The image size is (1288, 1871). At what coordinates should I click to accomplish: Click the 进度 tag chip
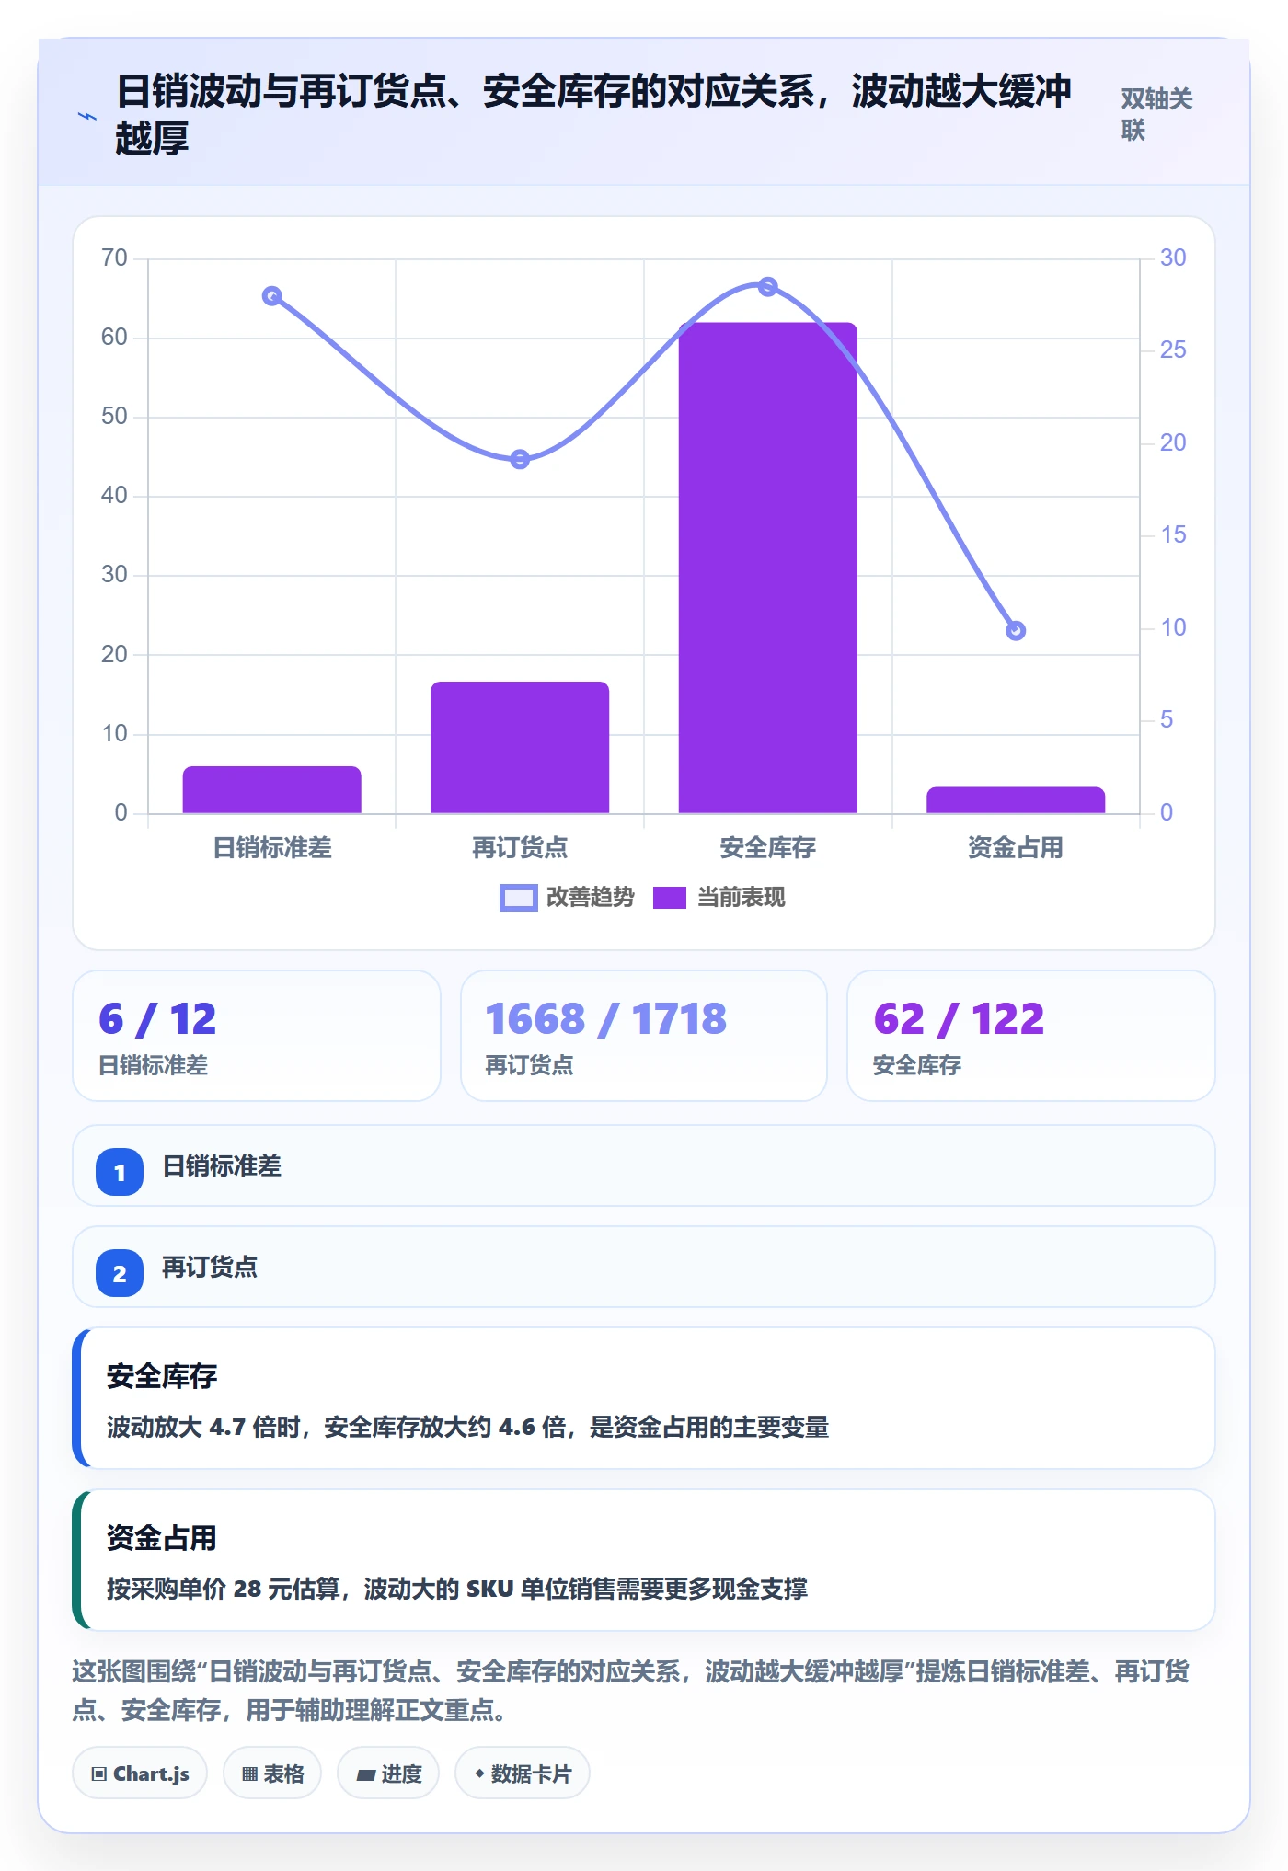point(388,1773)
